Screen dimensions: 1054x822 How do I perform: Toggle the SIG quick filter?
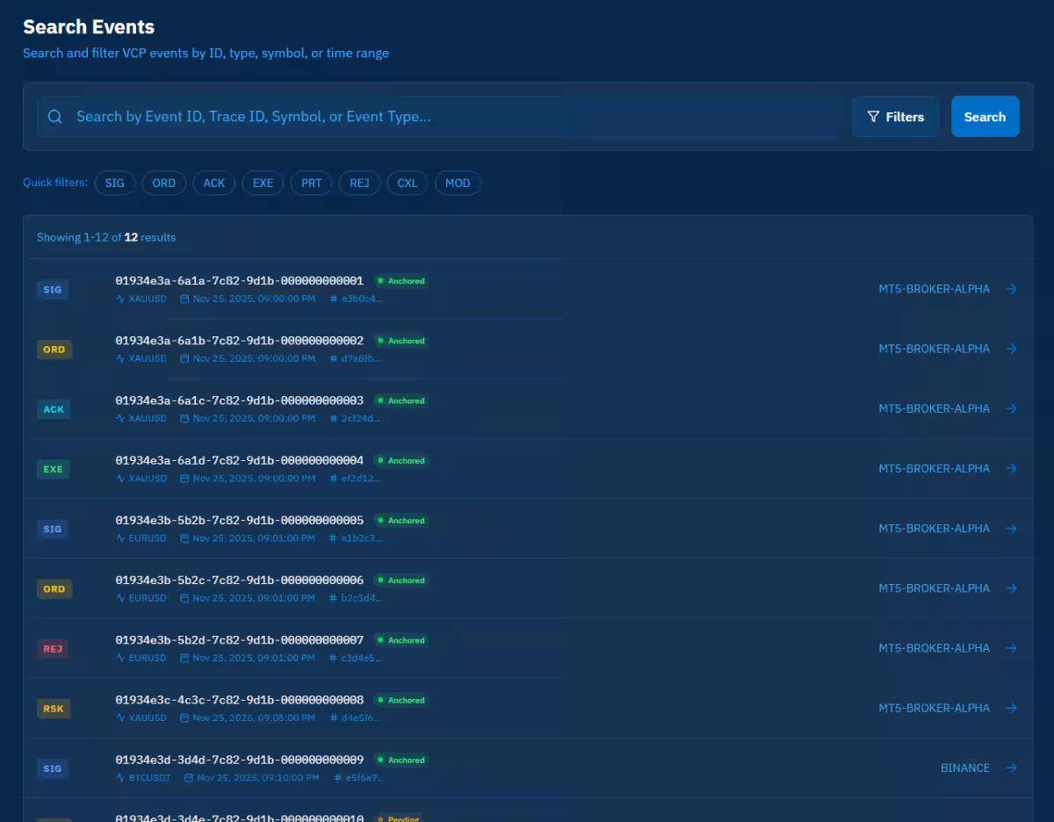[114, 184]
